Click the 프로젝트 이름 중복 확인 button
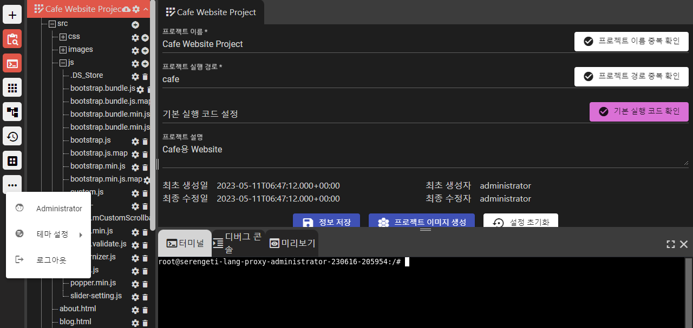The height and width of the screenshot is (328, 693). [x=631, y=42]
